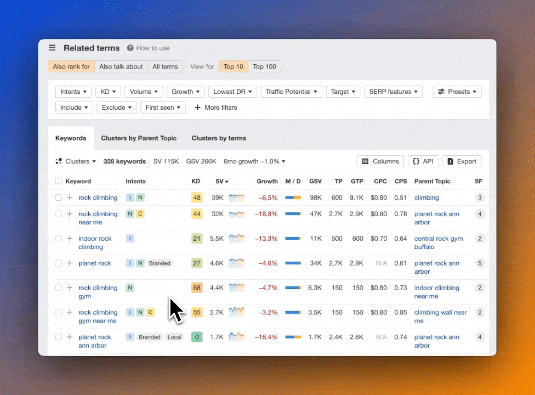Click the KD 68 badge for rock climbing gym

pos(197,287)
